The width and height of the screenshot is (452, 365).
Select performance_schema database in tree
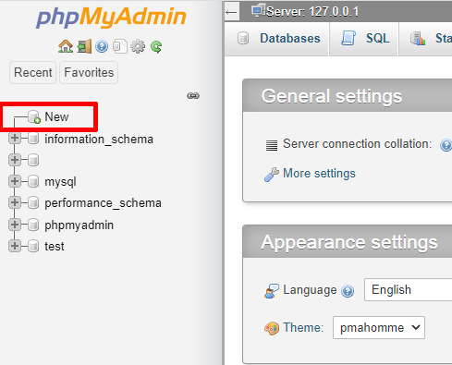[103, 203]
